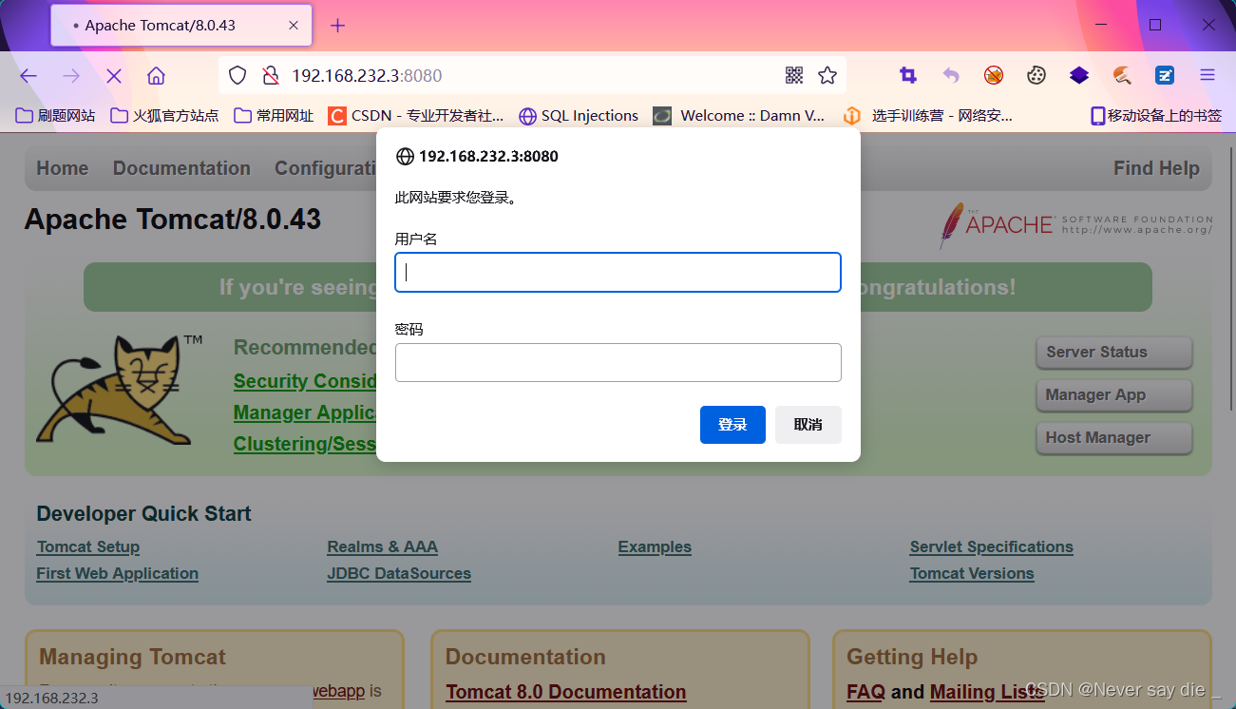The image size is (1236, 709).
Task: Open a new tab with plus button
Action: click(337, 26)
